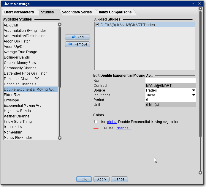Viewport: 206px width, 187px height.
Task: Click the Name input field
Action: pos(170,81)
